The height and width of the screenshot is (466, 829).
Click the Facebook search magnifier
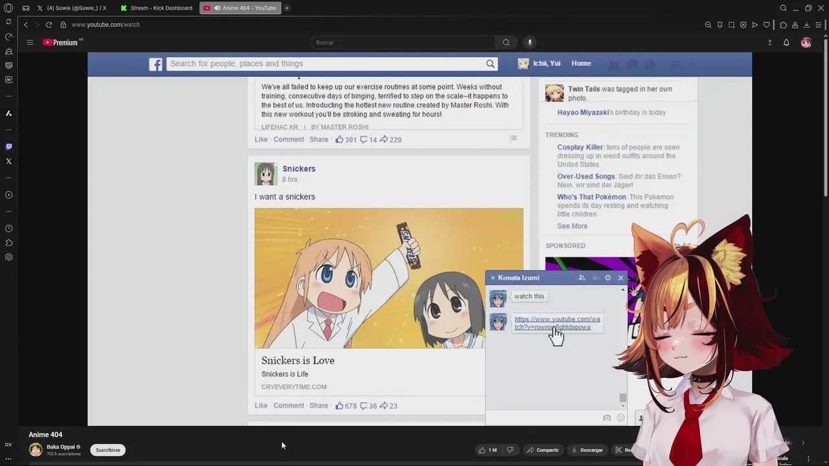pyautogui.click(x=490, y=63)
